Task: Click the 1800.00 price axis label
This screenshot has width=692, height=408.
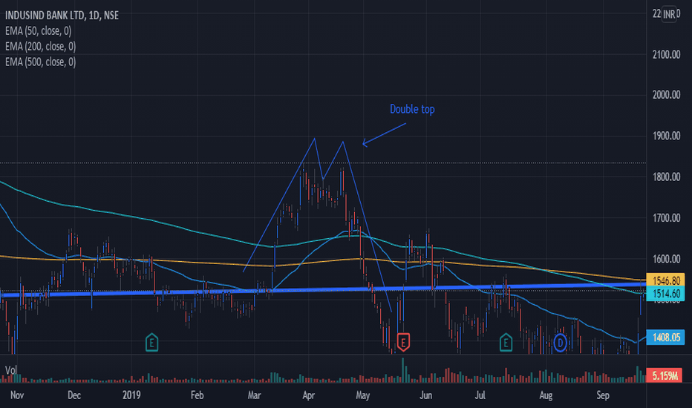Action: point(667,177)
